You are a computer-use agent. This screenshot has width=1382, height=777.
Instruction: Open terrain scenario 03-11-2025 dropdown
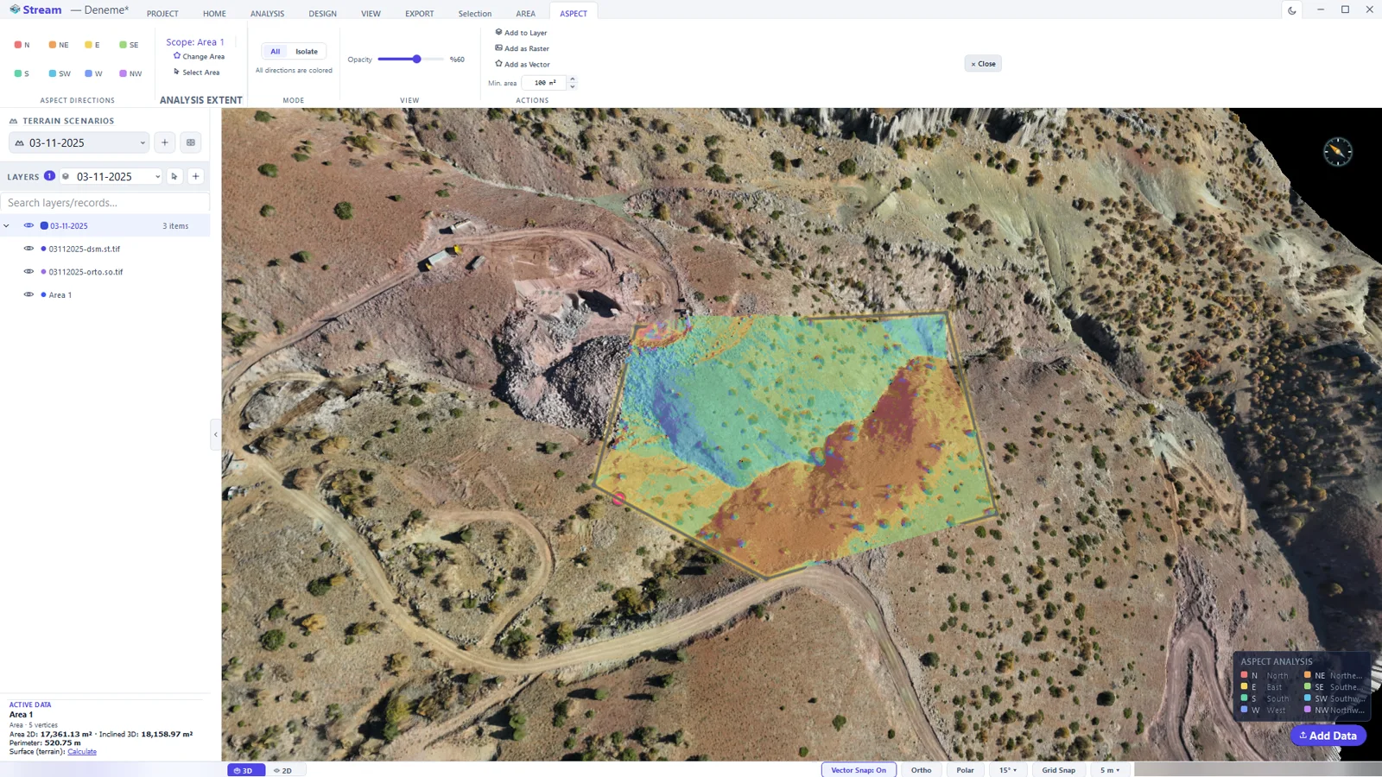[79, 142]
